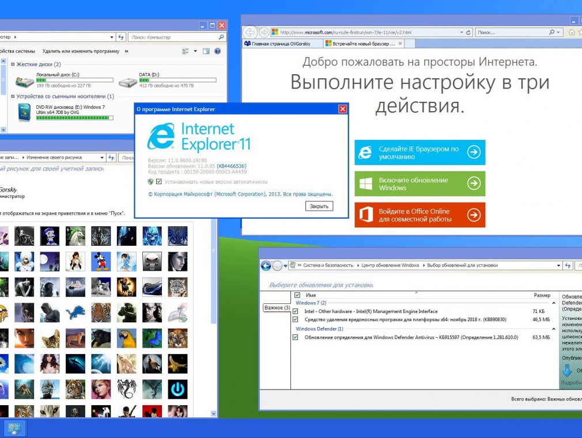Click 'Войдите в Office Online' tile

tap(420, 215)
